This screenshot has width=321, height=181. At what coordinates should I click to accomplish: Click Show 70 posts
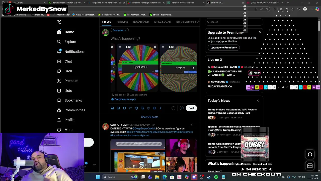point(149,117)
